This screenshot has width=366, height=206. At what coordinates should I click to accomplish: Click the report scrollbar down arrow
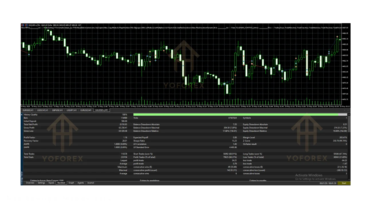coord(349,180)
